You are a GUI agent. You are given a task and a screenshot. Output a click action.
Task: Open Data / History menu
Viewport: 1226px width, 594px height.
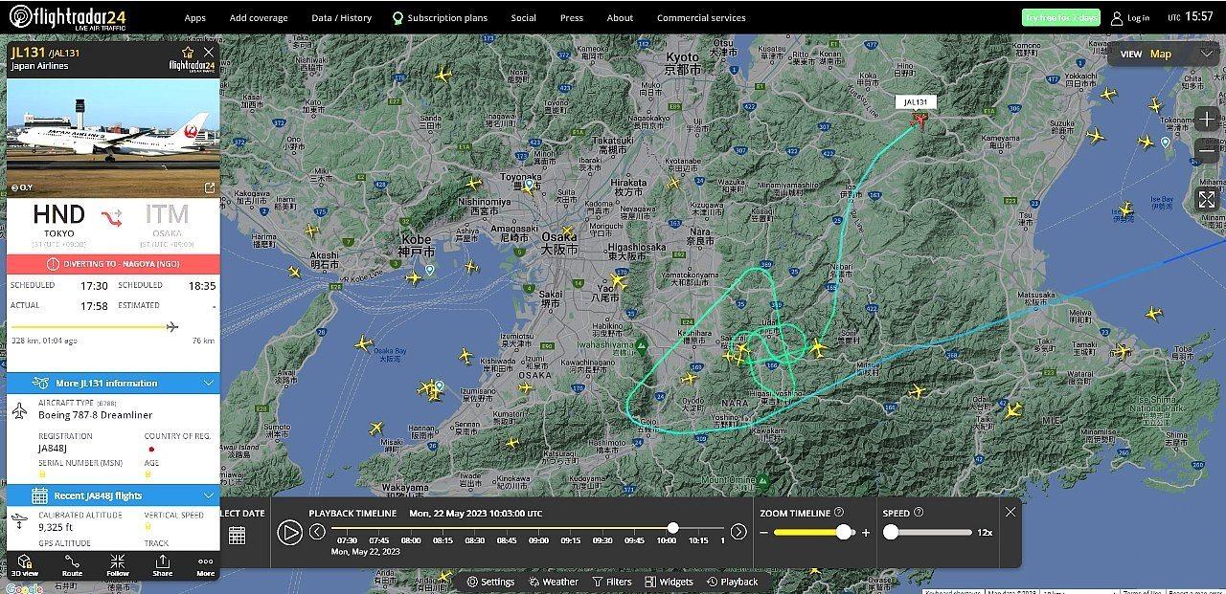pyautogui.click(x=341, y=17)
